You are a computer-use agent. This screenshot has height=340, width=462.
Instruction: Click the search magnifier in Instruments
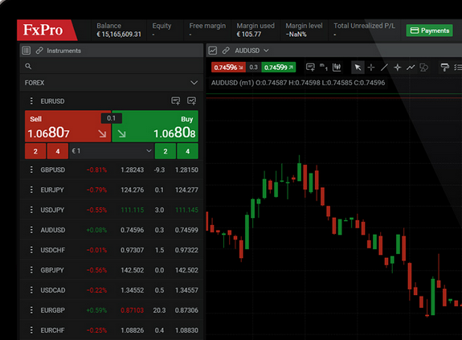coord(28,66)
